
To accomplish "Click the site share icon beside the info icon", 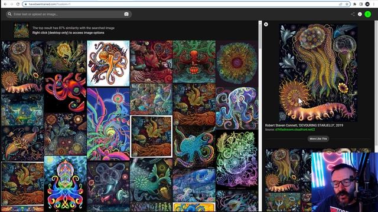I will tap(353, 14).
